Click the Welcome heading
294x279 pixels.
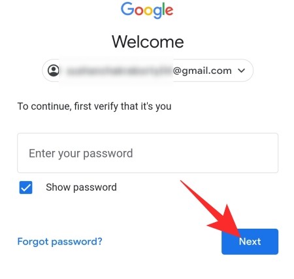[148, 42]
